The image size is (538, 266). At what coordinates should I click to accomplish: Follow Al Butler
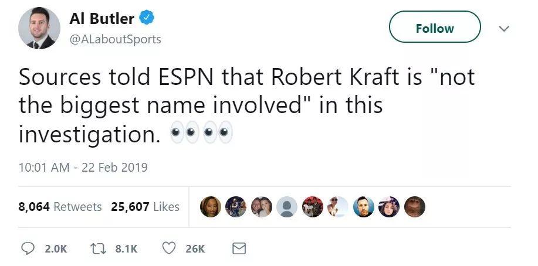coord(434,28)
